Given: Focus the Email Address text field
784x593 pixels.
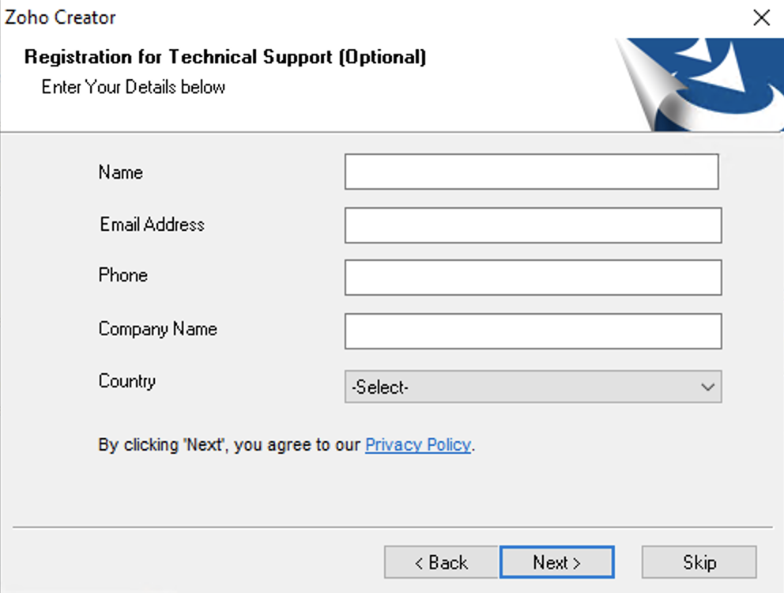Looking at the screenshot, I should pos(533,225).
